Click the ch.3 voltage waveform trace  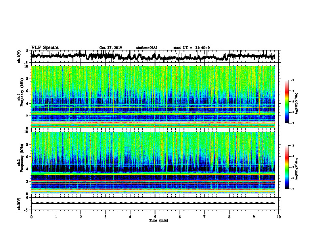pyautogui.click(x=153, y=203)
